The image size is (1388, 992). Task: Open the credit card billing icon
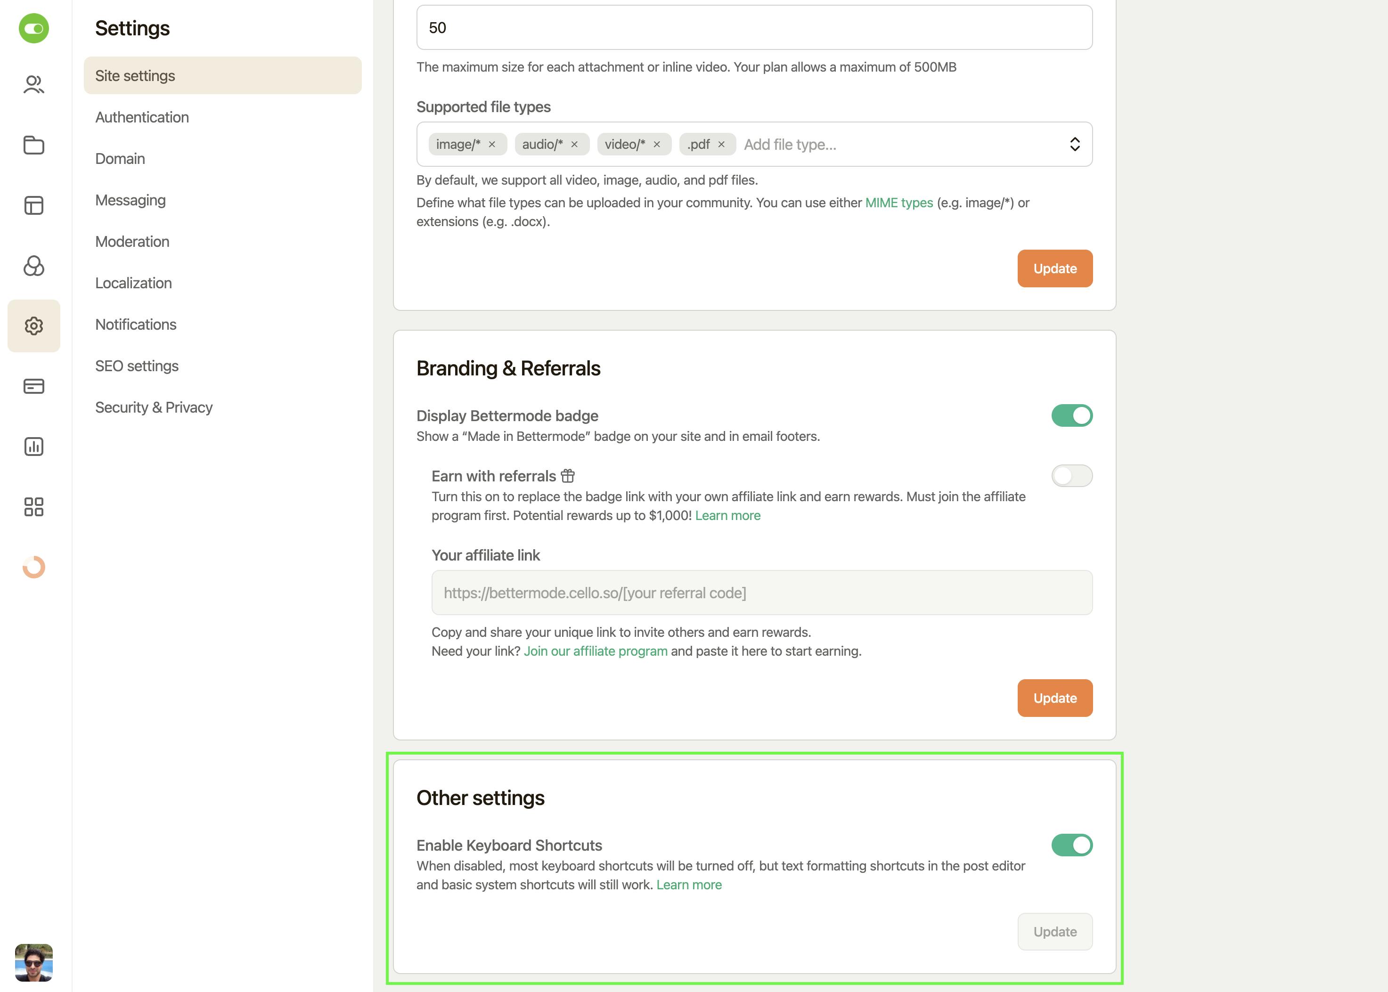point(33,386)
